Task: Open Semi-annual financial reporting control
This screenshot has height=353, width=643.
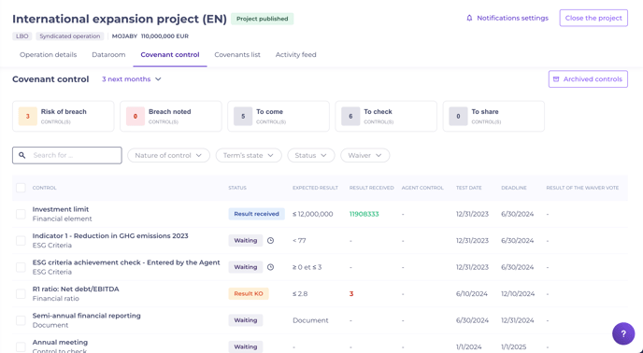Action: [x=87, y=316]
